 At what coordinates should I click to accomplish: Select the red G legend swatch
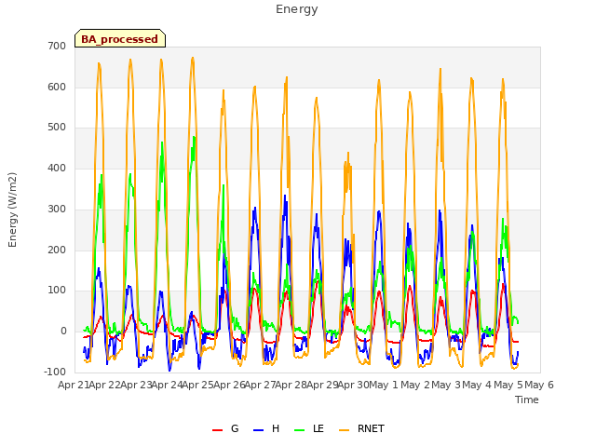pos(217,429)
